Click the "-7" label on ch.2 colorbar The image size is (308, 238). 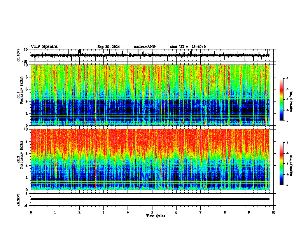pos(287,185)
